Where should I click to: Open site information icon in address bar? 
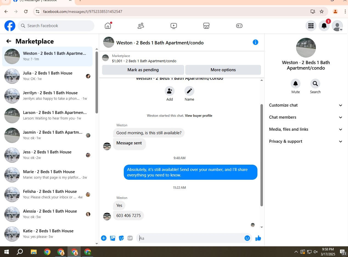click(38, 12)
